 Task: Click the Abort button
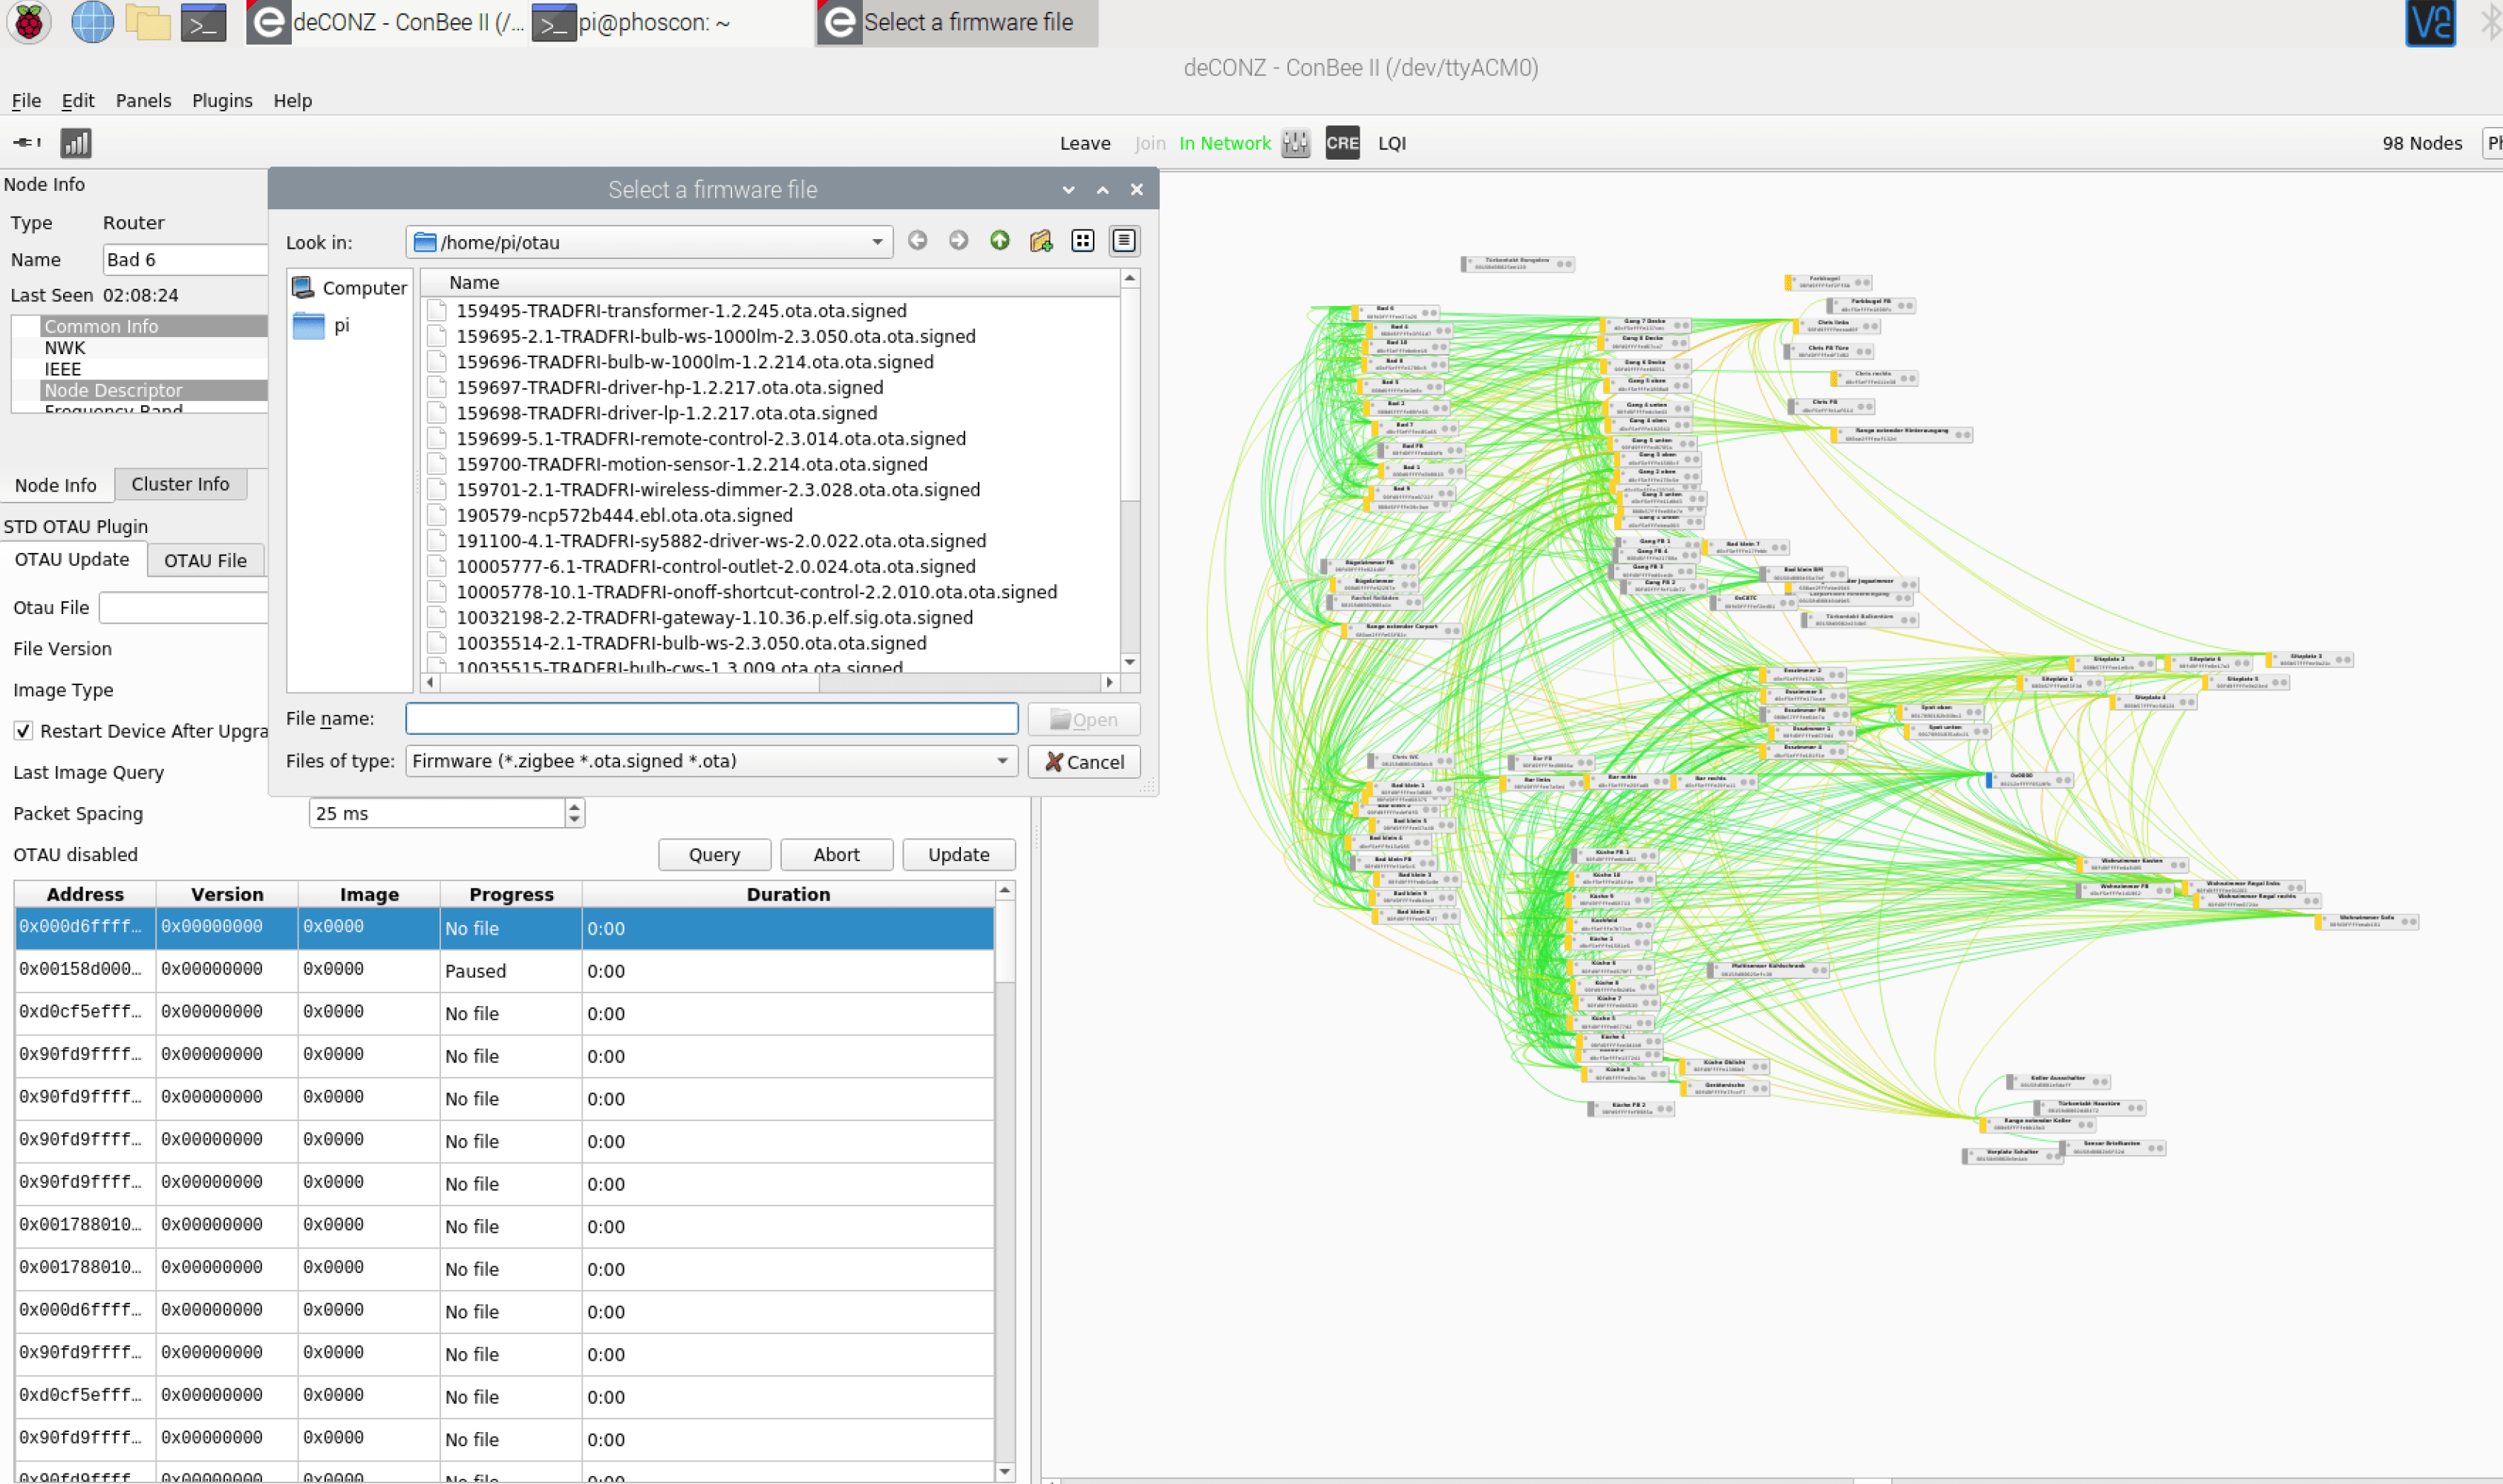[x=836, y=855]
